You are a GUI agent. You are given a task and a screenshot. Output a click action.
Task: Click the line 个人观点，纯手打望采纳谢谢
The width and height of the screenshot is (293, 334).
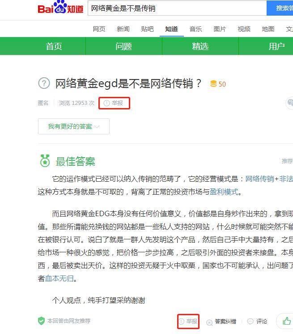98,301
